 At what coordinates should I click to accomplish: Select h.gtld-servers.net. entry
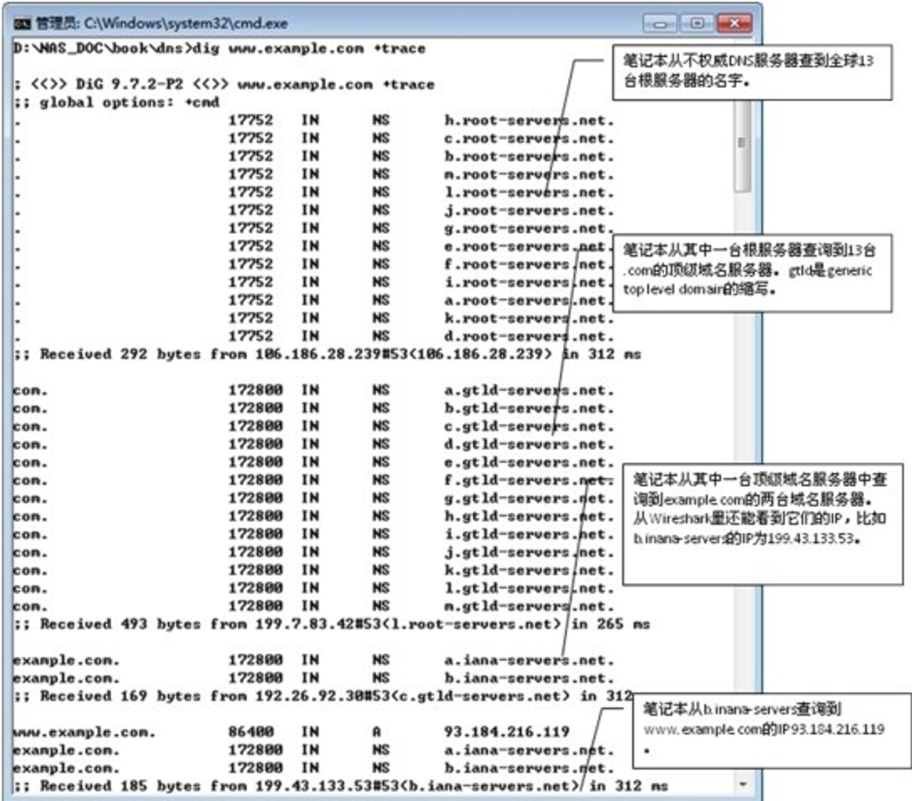coord(529,517)
